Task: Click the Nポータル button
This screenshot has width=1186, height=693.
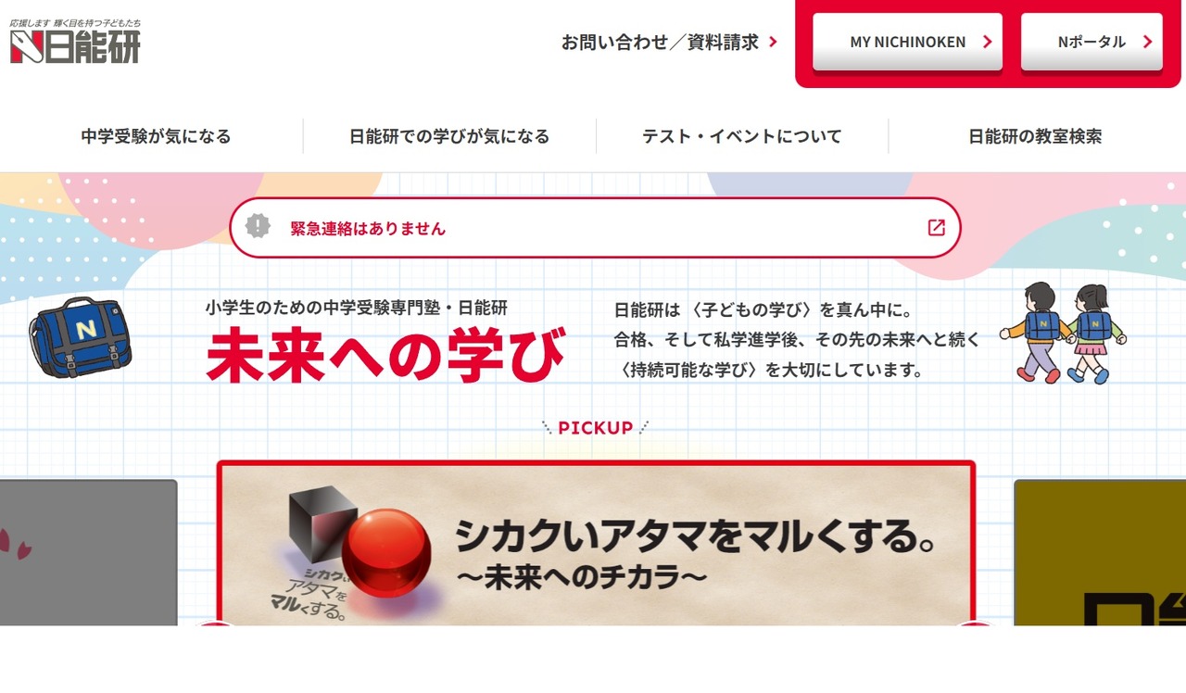Action: coord(1091,42)
